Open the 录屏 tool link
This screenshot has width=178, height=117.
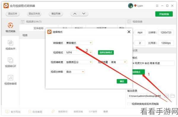click(x=106, y=112)
